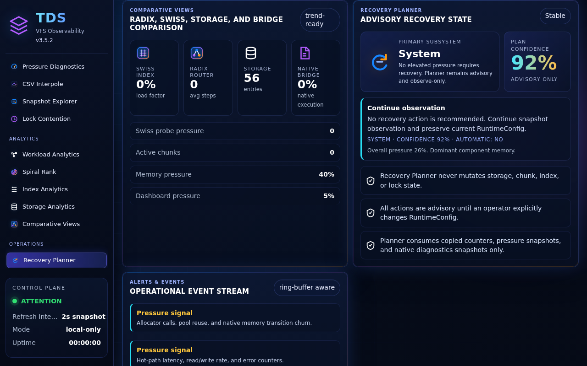Open Snapshot Explorer from sidebar
The width and height of the screenshot is (587, 366).
(57, 102)
